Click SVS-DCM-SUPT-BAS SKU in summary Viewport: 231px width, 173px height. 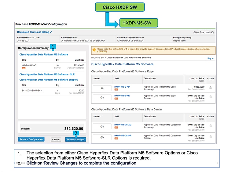[x=32, y=91]
